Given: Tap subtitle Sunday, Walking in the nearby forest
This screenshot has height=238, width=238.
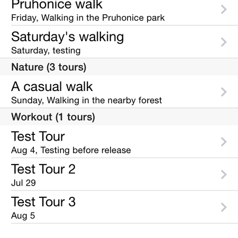Looking at the screenshot, I should [x=87, y=100].
